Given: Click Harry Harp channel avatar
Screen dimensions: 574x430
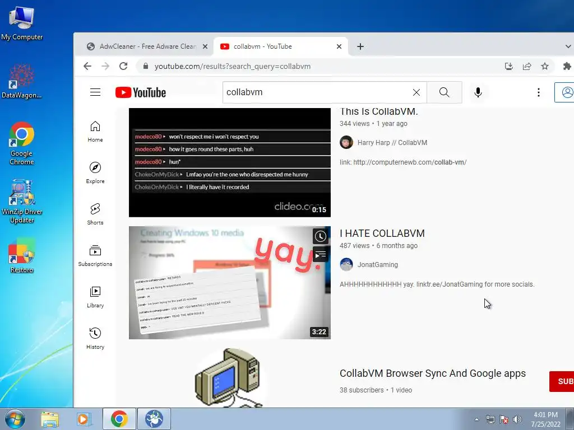Looking at the screenshot, I should pyautogui.click(x=346, y=142).
